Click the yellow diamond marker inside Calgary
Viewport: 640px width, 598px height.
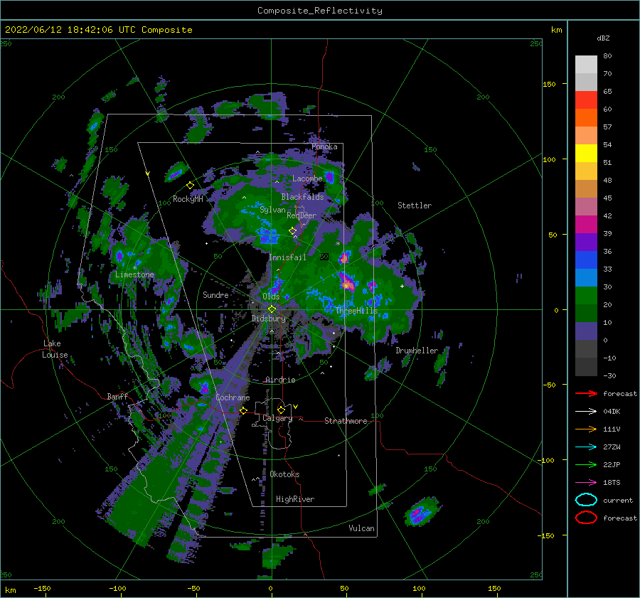pyautogui.click(x=281, y=410)
